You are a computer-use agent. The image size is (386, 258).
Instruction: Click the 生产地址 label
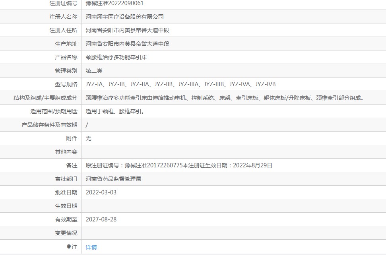click(x=66, y=44)
